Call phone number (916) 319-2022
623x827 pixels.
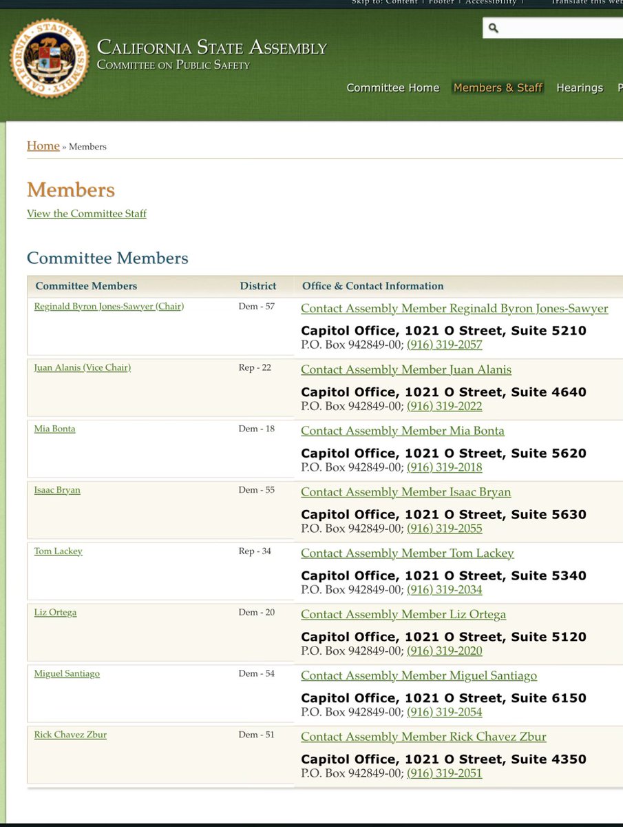click(x=445, y=406)
